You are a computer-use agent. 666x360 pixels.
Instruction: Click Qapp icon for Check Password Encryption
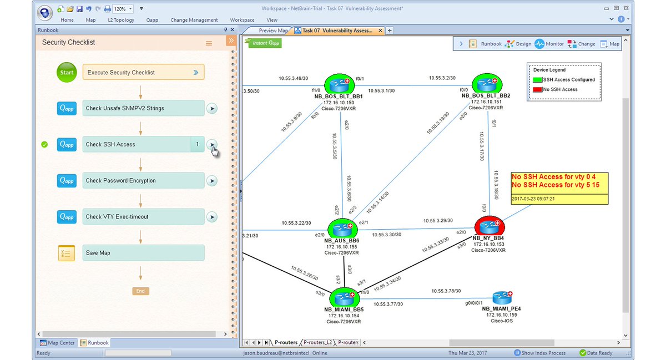coord(67,180)
